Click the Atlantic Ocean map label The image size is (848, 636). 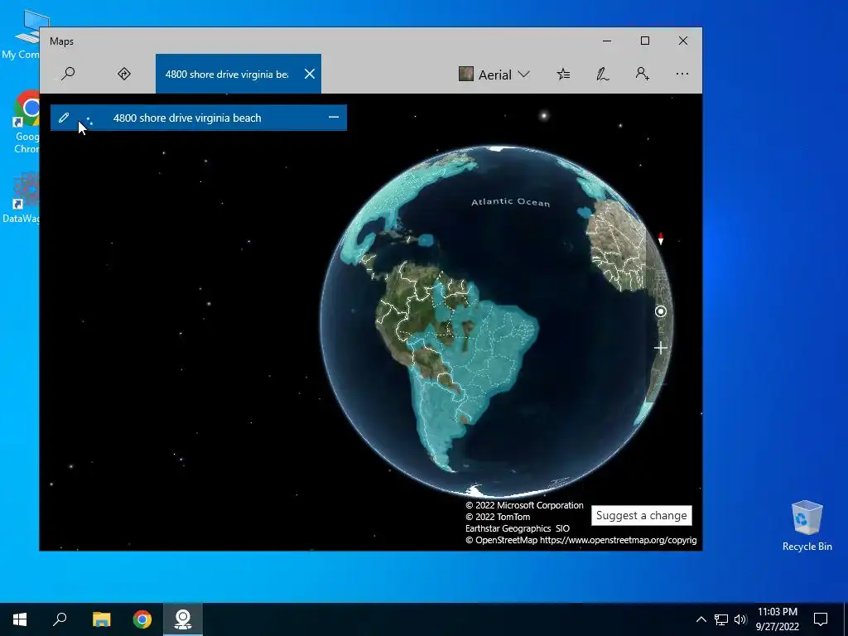coord(510,202)
